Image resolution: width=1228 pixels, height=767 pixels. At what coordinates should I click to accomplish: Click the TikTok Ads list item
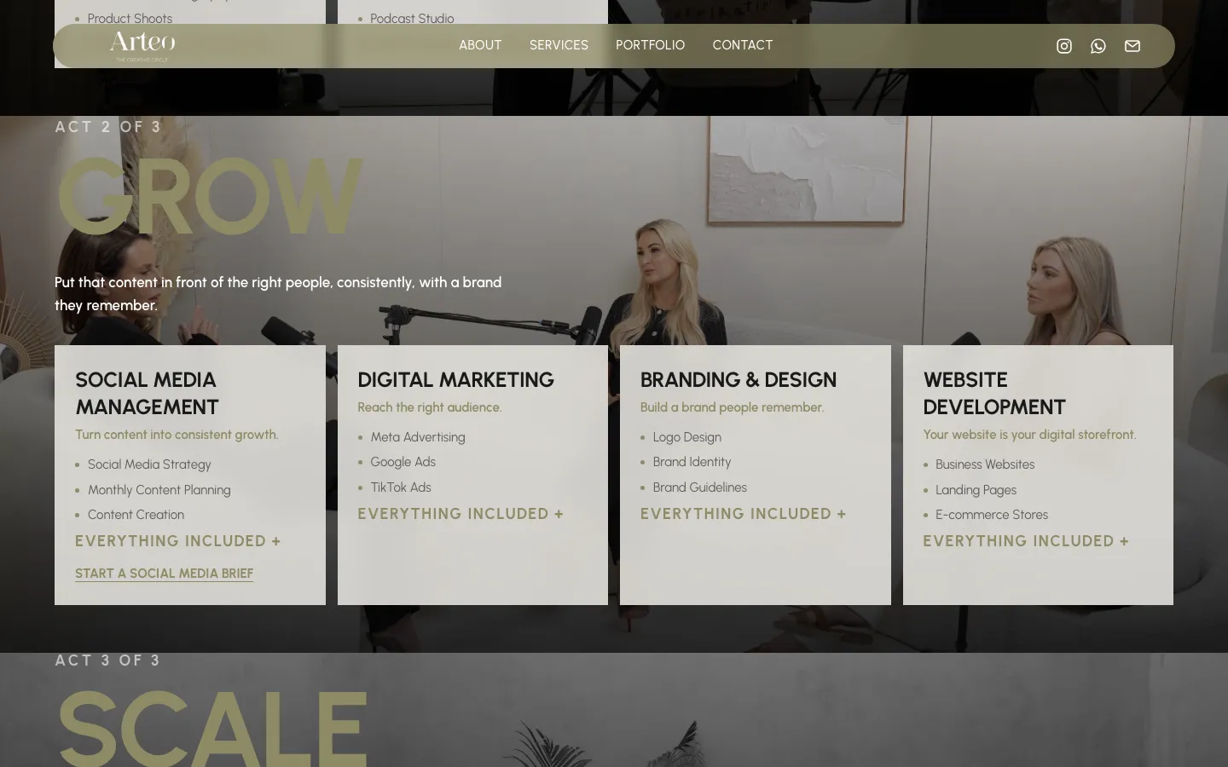coord(401,487)
